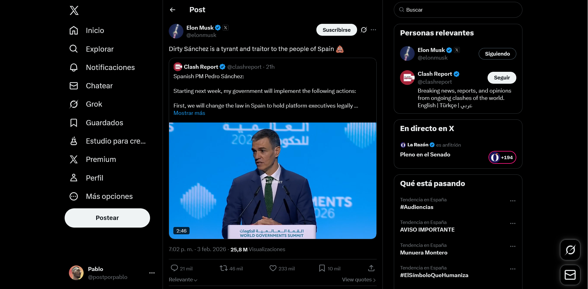
Task: Expand the quoted tweet with Mostrar más
Action: (x=189, y=113)
